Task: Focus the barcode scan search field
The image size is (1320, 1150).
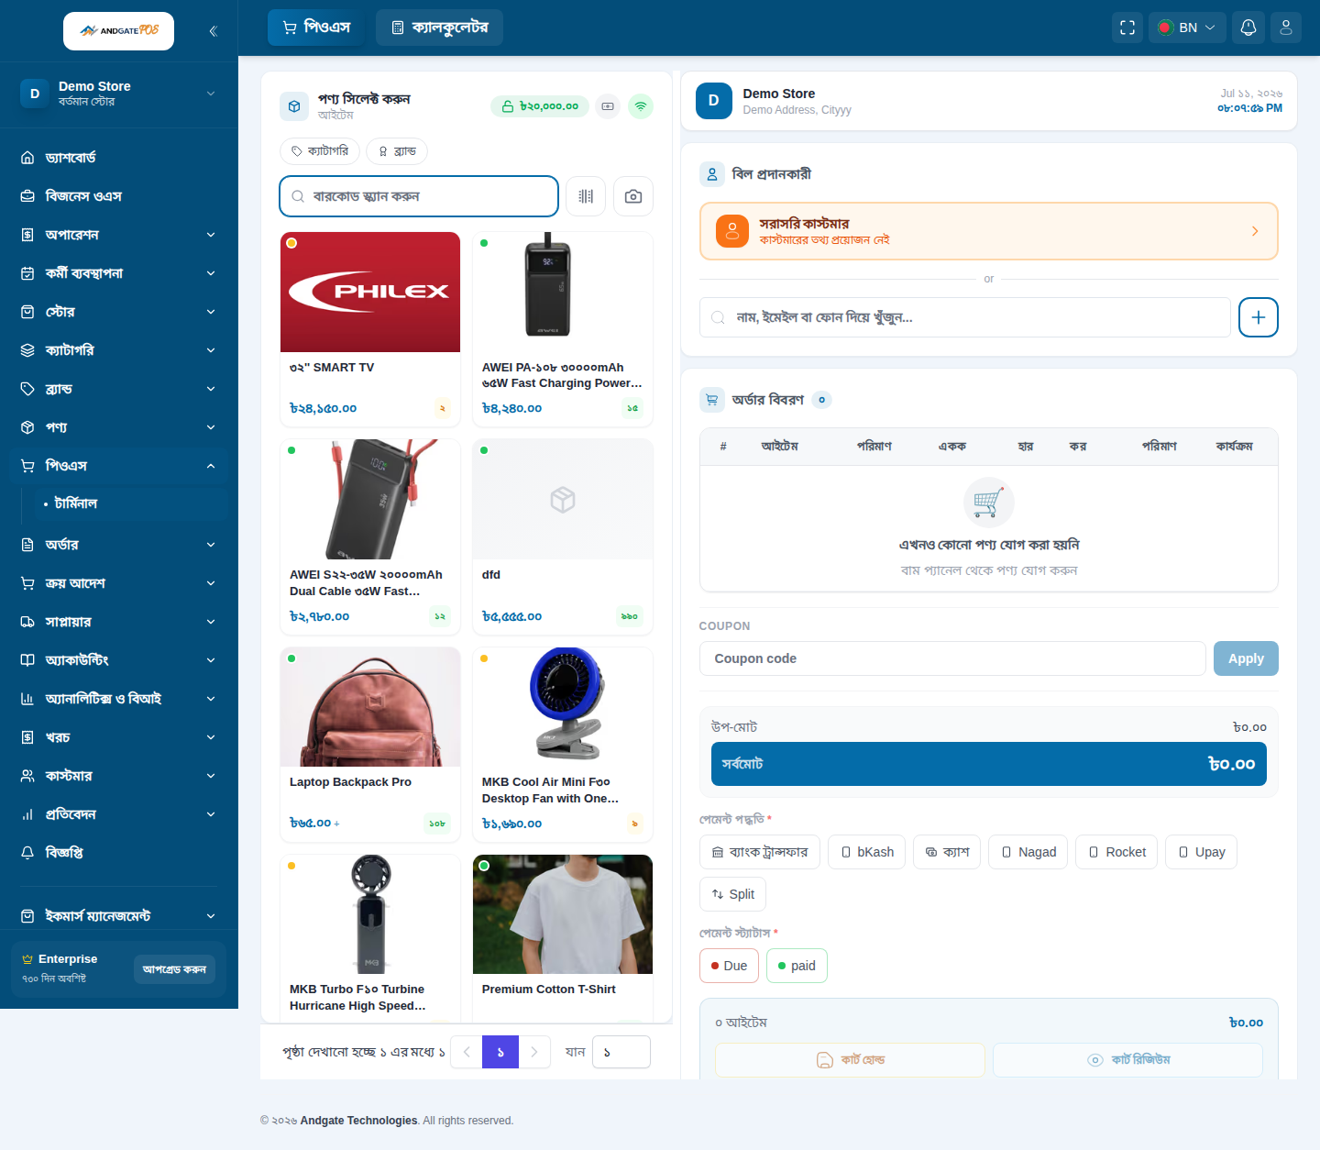Action: (419, 196)
